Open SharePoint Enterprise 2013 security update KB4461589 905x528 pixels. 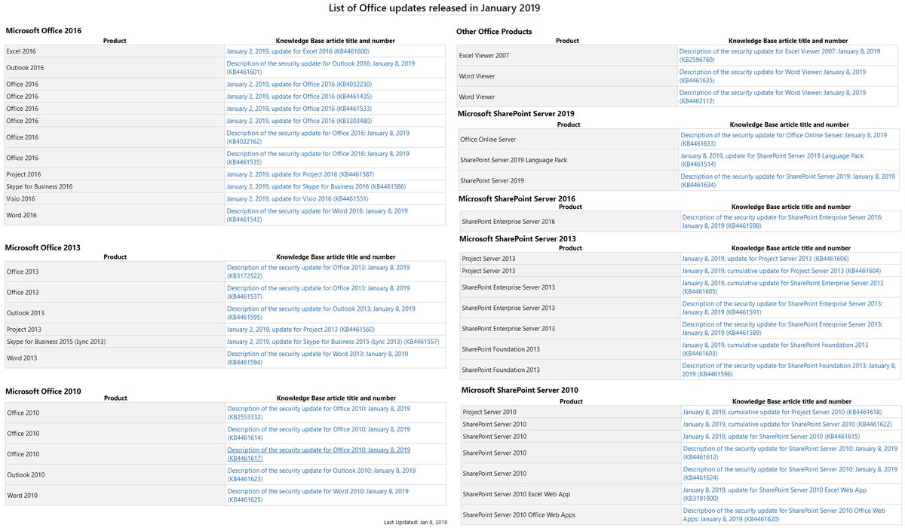[783, 328]
